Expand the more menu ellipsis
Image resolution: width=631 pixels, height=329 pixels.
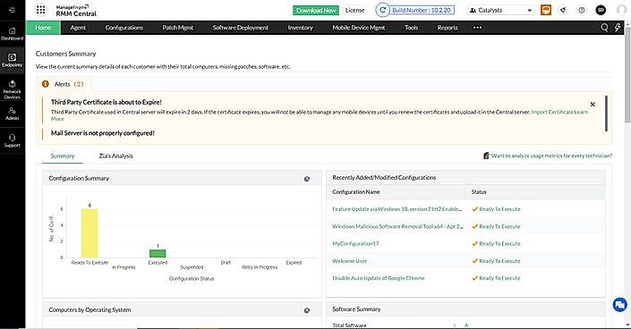(x=477, y=28)
